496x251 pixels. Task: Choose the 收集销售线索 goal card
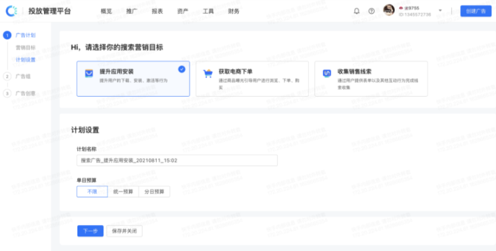coord(371,79)
